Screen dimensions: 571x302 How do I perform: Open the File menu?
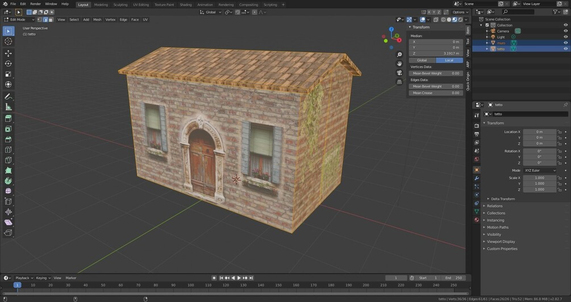coord(13,4)
